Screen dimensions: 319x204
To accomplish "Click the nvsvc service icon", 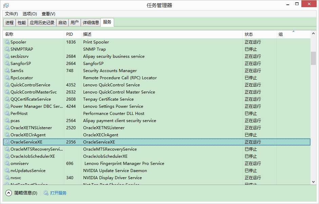I will [7, 177].
